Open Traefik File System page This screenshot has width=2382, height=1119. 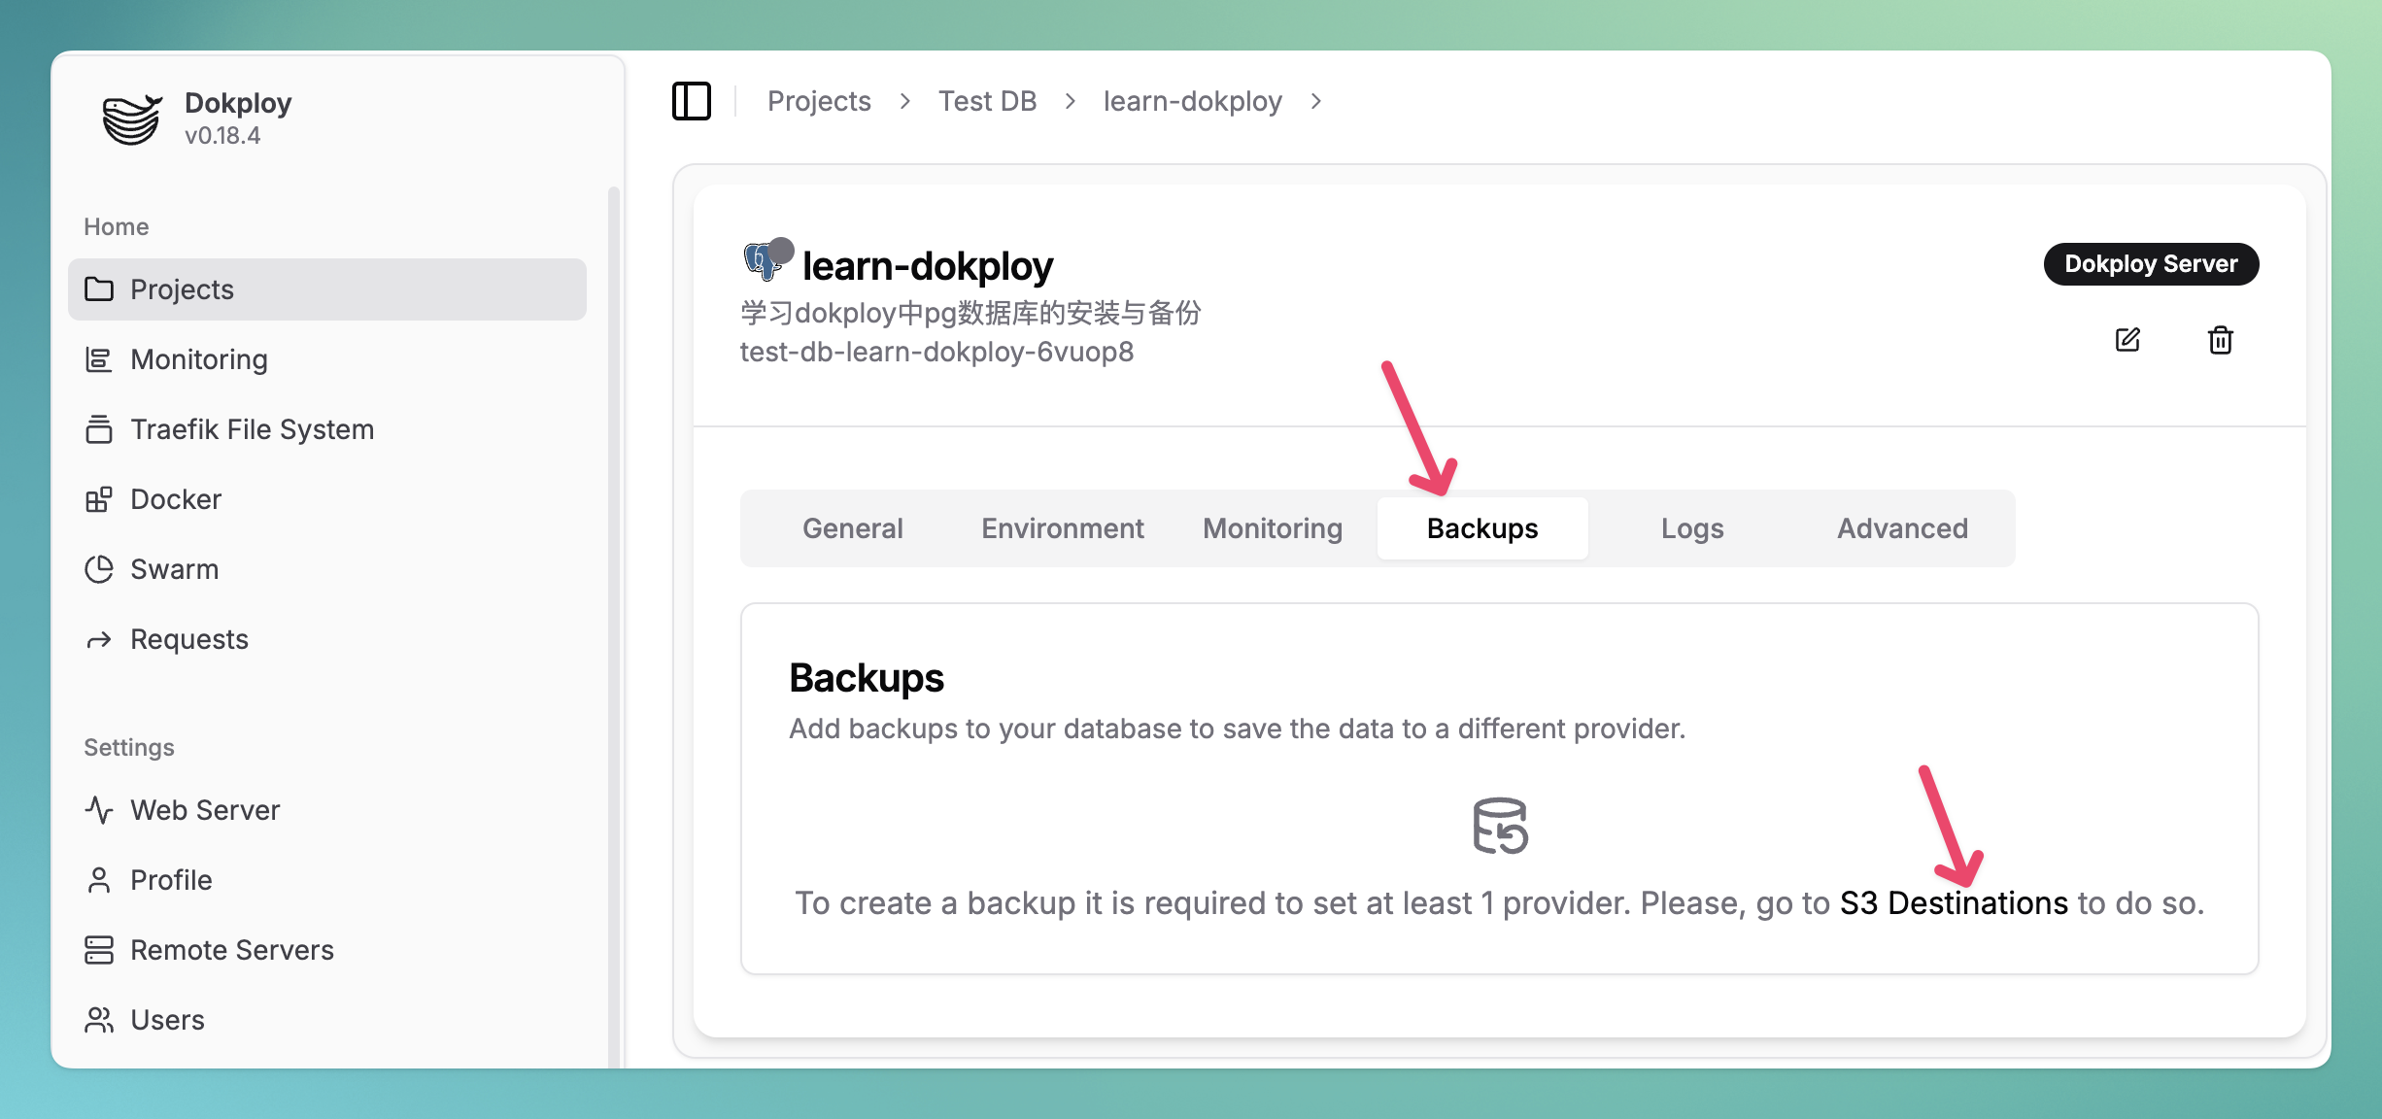pos(327,429)
